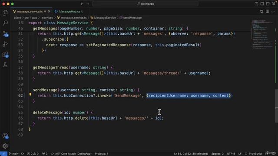Screen dimensions: 278x156
Task: Open the Manage gear settings
Action: point(5,146)
